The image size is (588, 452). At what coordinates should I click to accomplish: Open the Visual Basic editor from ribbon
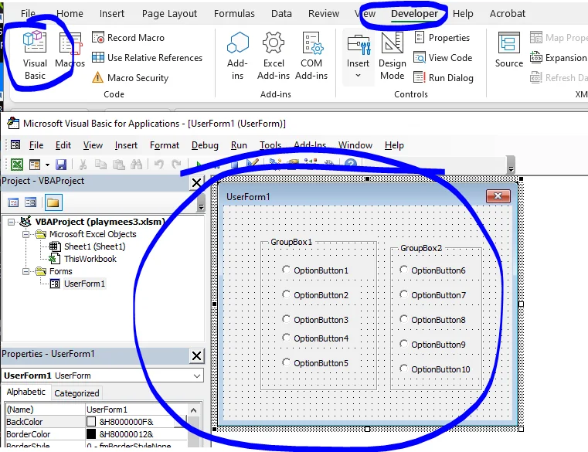click(x=35, y=55)
